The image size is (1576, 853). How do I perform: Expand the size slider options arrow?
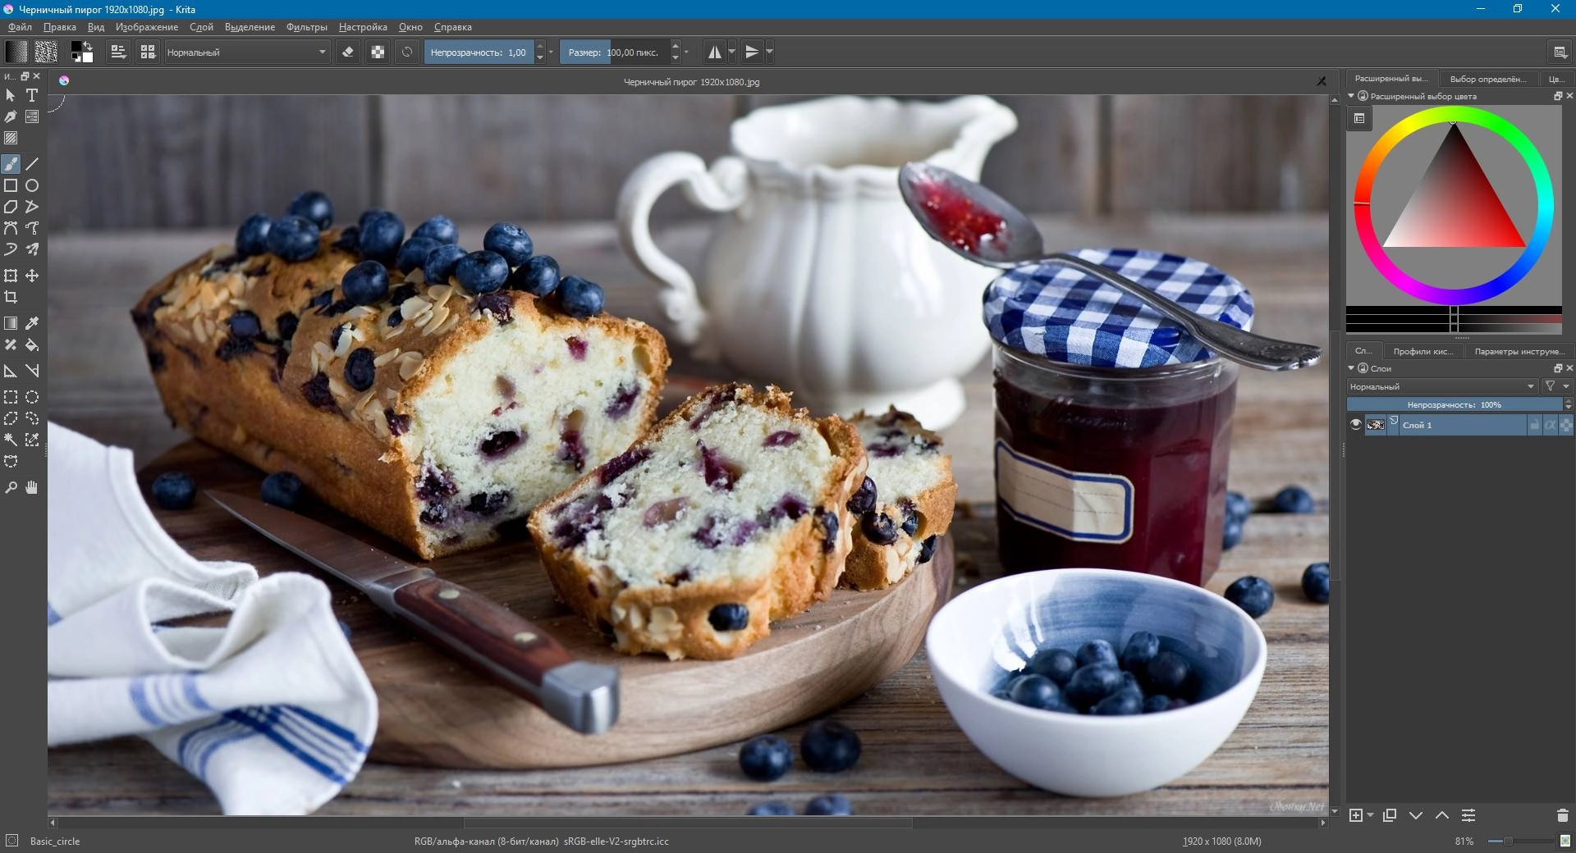tap(686, 52)
